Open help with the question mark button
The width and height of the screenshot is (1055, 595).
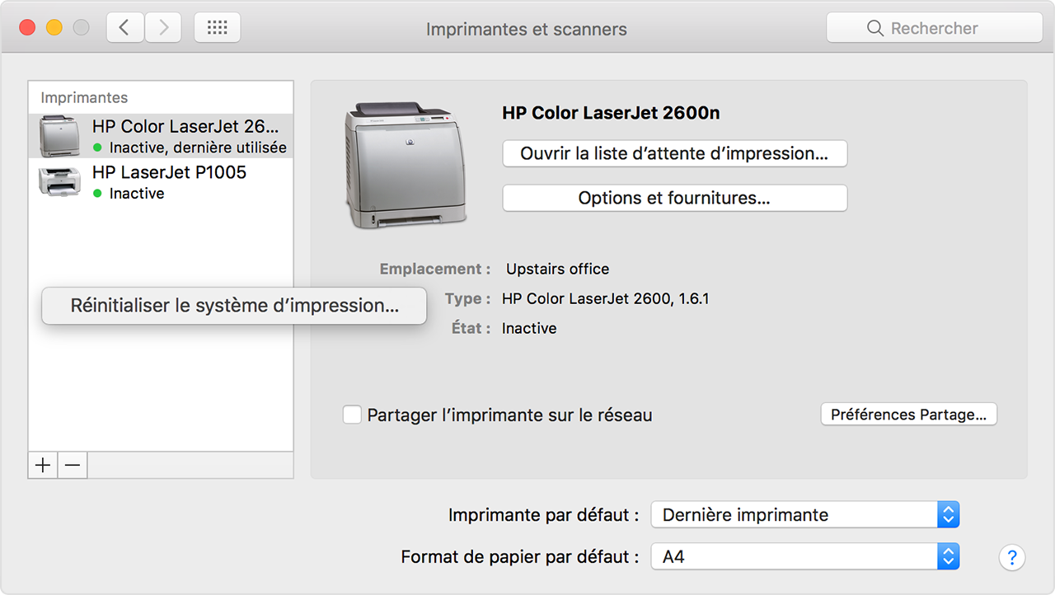[1012, 556]
